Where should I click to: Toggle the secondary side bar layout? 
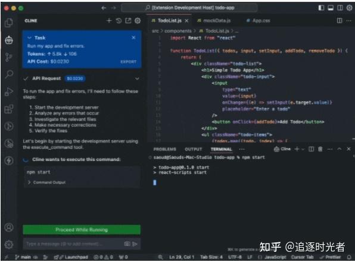click(340, 8)
